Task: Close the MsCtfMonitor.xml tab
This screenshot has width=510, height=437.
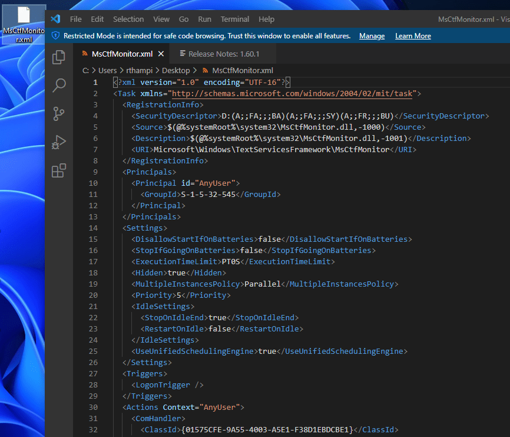Action: 161,54
